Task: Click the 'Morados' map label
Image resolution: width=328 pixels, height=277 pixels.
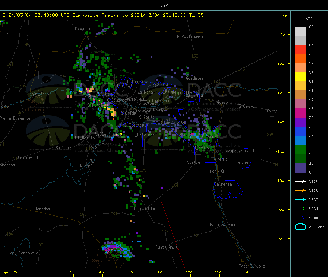Action: click(x=42, y=209)
